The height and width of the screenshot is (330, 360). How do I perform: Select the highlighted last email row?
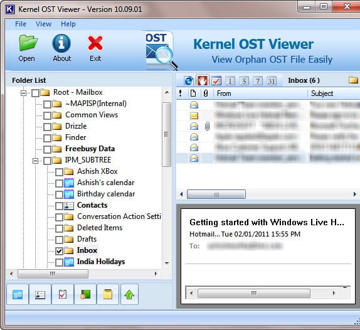[x=268, y=158]
